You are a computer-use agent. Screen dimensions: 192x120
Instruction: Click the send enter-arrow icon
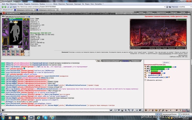tap(111, 110)
